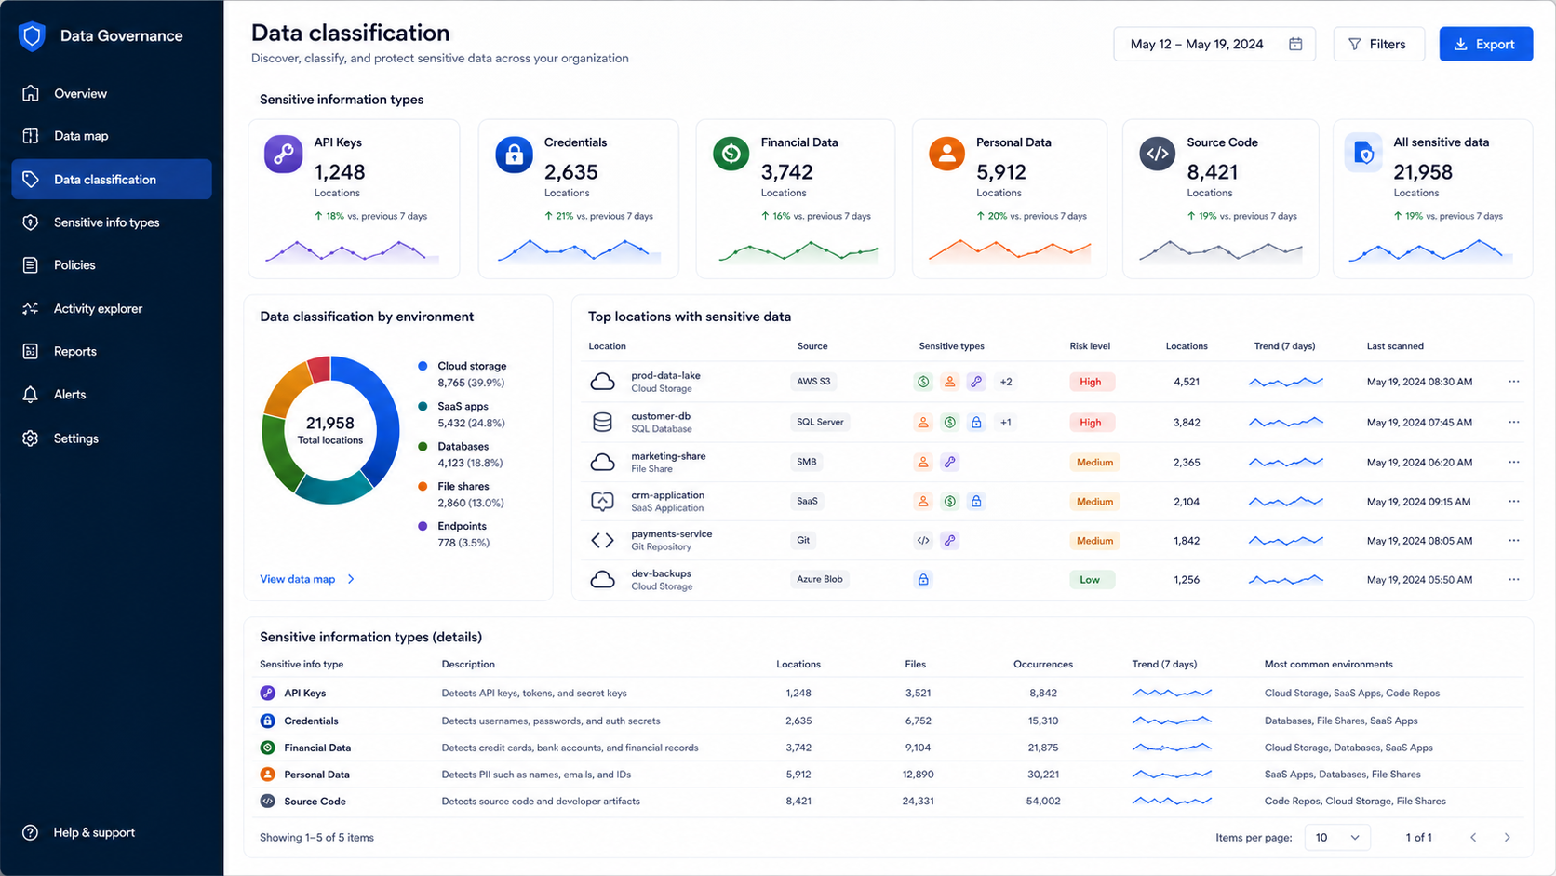The height and width of the screenshot is (876, 1556).
Task: Sort by Risk level column header
Action: click(1090, 346)
